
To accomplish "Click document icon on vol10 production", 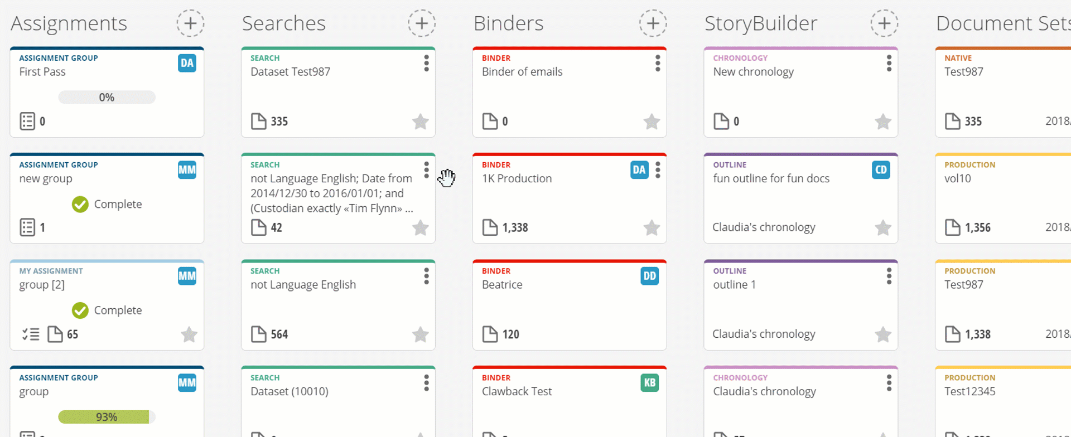I will click(x=952, y=227).
